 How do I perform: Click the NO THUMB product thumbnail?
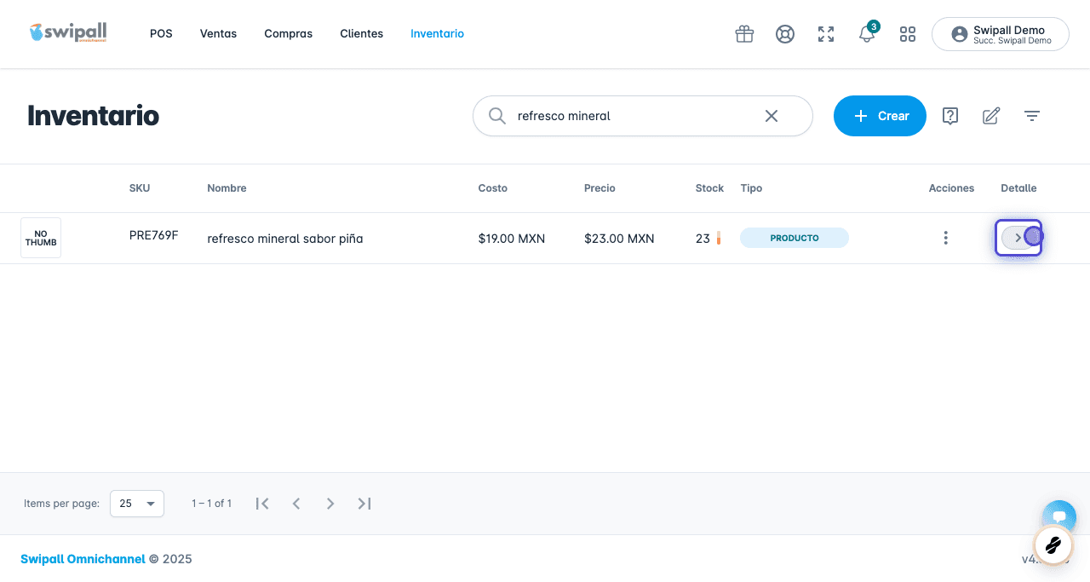[41, 238]
